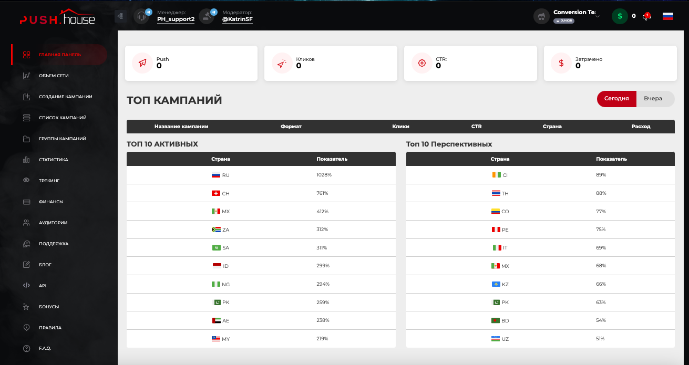Open the Группы кампаний sidebar link
689x365 pixels.
click(x=63, y=139)
